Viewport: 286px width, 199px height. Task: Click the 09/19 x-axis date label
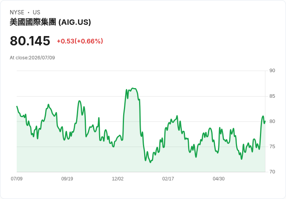point(67,179)
